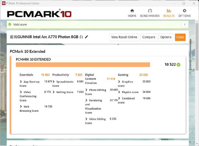The height and width of the screenshot is (146, 199).
Task: Click the green Valid score checkmark icon
Action: point(10,24)
